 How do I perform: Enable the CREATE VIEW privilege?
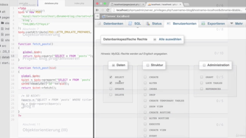pos(145,130)
